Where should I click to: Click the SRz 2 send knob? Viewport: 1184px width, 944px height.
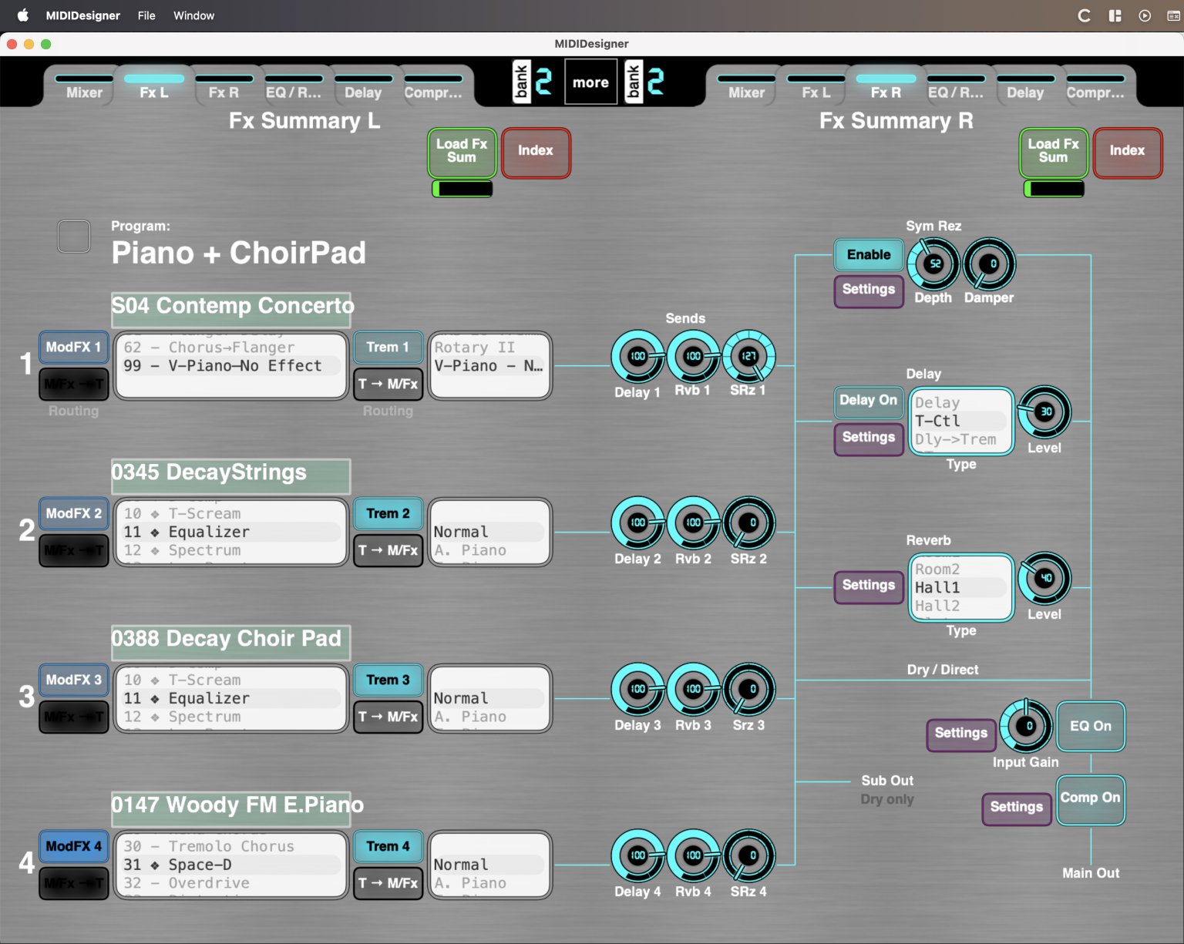tap(748, 523)
